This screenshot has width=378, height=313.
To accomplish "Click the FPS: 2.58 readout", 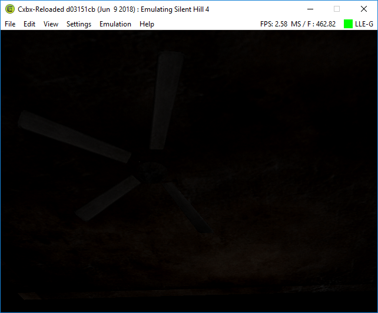I will click(x=274, y=24).
